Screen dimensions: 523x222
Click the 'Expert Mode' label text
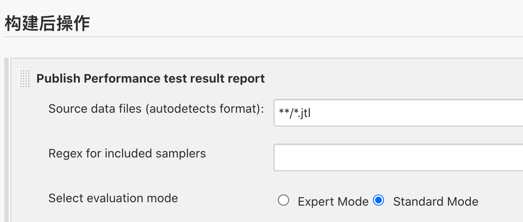333,201
